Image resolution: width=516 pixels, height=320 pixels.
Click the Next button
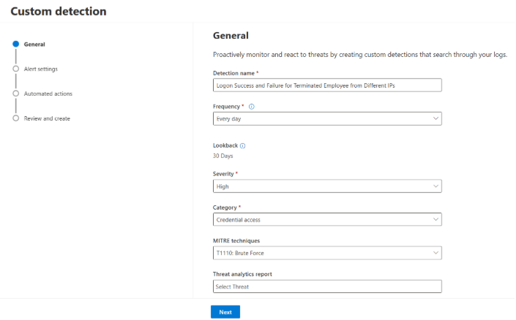click(225, 312)
